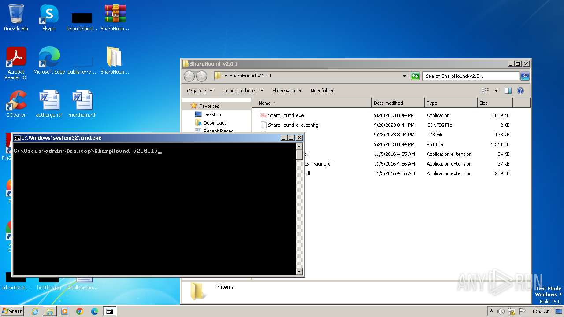The width and height of the screenshot is (564, 317).
Task: Click the 259 KB size cell
Action: (x=502, y=173)
